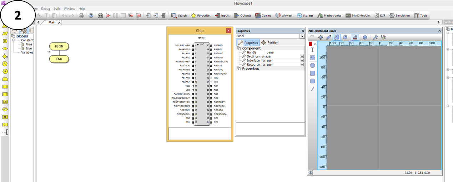Click the BEGIN flowchart node
453x182 pixels.
click(x=59, y=46)
